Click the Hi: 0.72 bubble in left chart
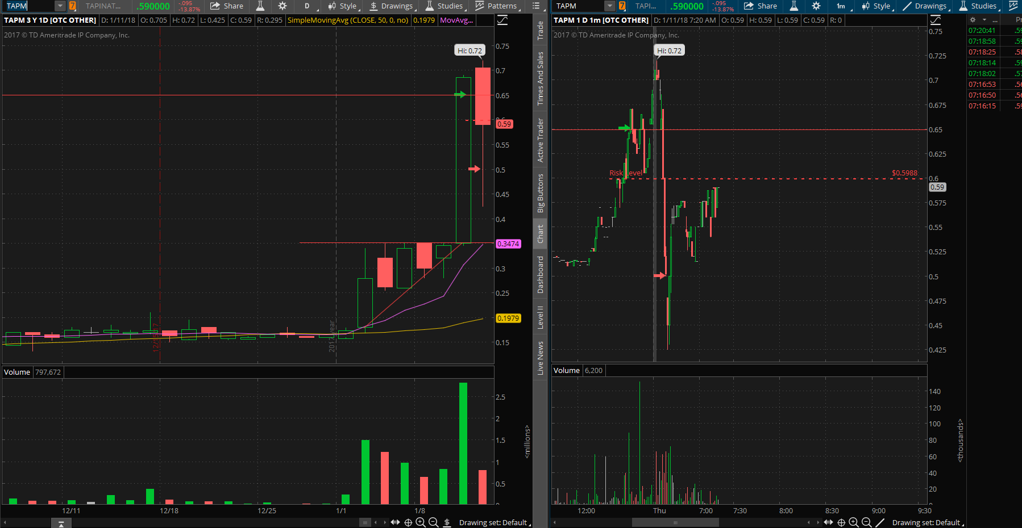This screenshot has height=528, width=1022. pyautogui.click(x=470, y=51)
